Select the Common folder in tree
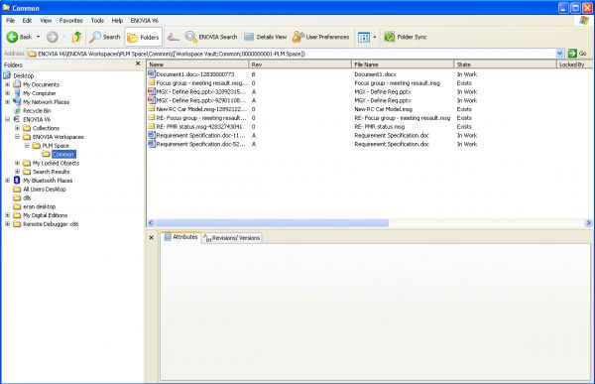 63,154
